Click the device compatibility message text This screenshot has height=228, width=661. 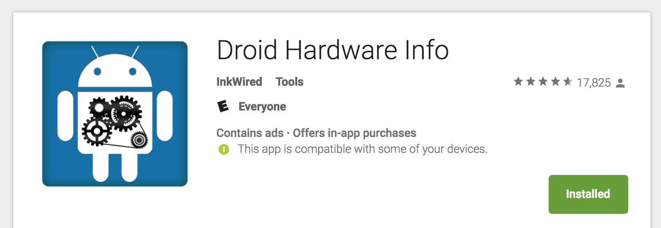tap(362, 149)
